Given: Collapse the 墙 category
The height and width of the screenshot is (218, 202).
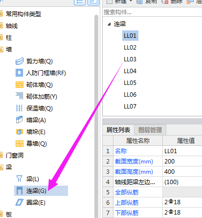Looking at the screenshot, I should tap(9, 50).
